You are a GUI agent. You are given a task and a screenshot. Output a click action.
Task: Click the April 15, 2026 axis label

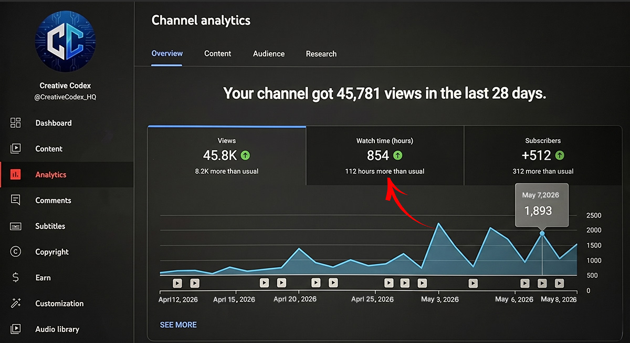234,299
